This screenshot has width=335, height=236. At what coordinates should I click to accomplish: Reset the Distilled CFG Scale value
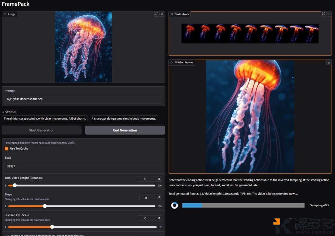click(x=159, y=218)
